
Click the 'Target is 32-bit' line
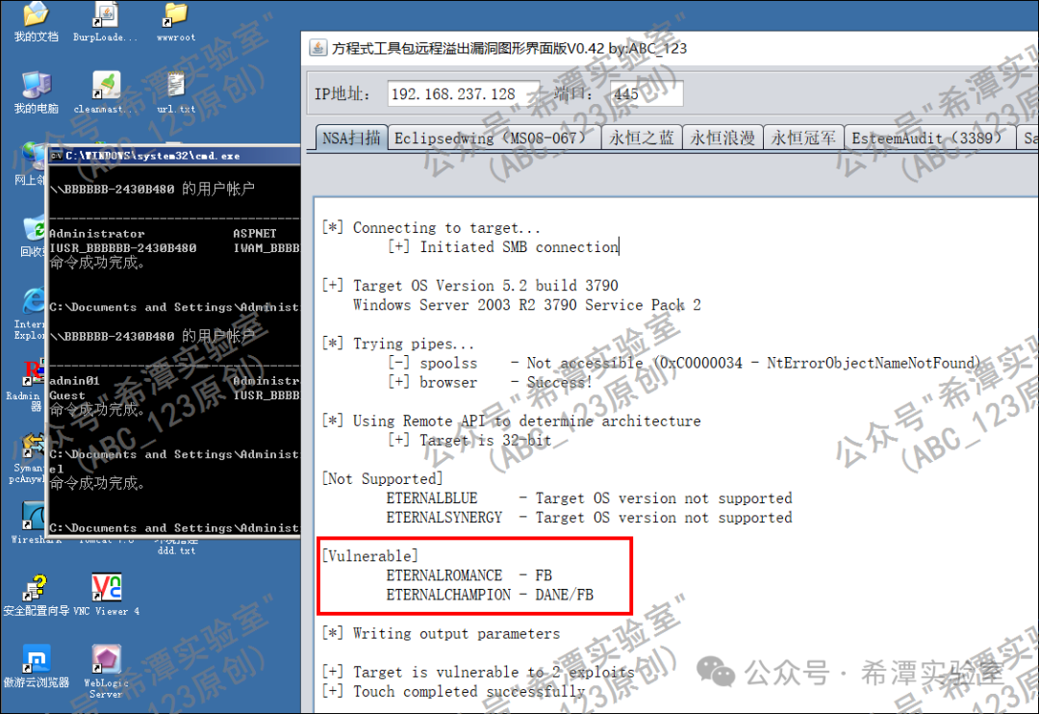point(469,440)
